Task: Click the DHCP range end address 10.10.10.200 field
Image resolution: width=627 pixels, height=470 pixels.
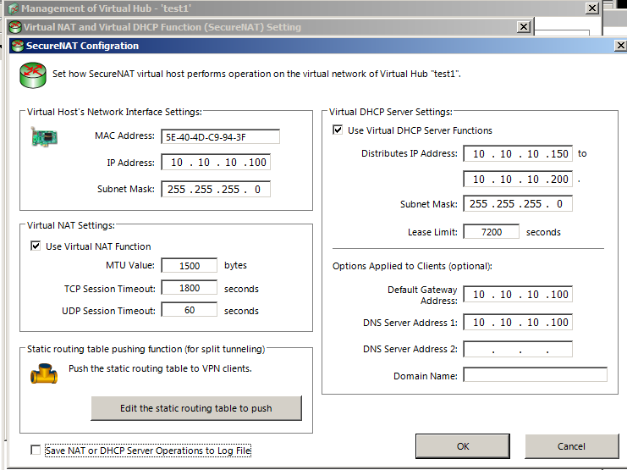Action: coord(518,179)
